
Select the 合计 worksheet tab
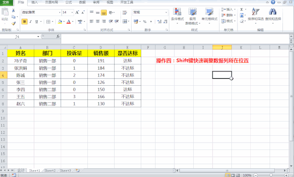coord(21,171)
